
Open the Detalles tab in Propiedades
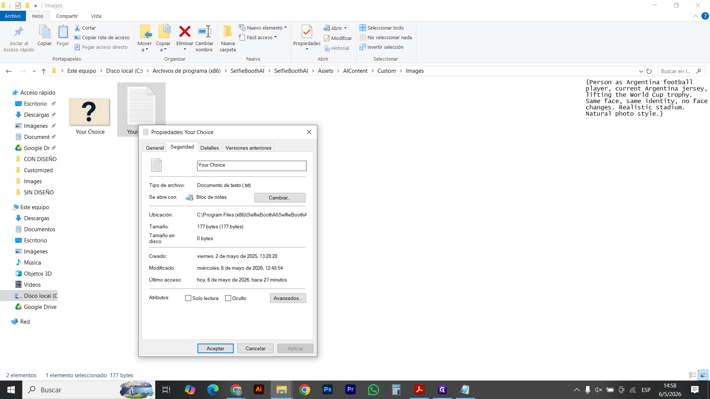pyautogui.click(x=210, y=148)
